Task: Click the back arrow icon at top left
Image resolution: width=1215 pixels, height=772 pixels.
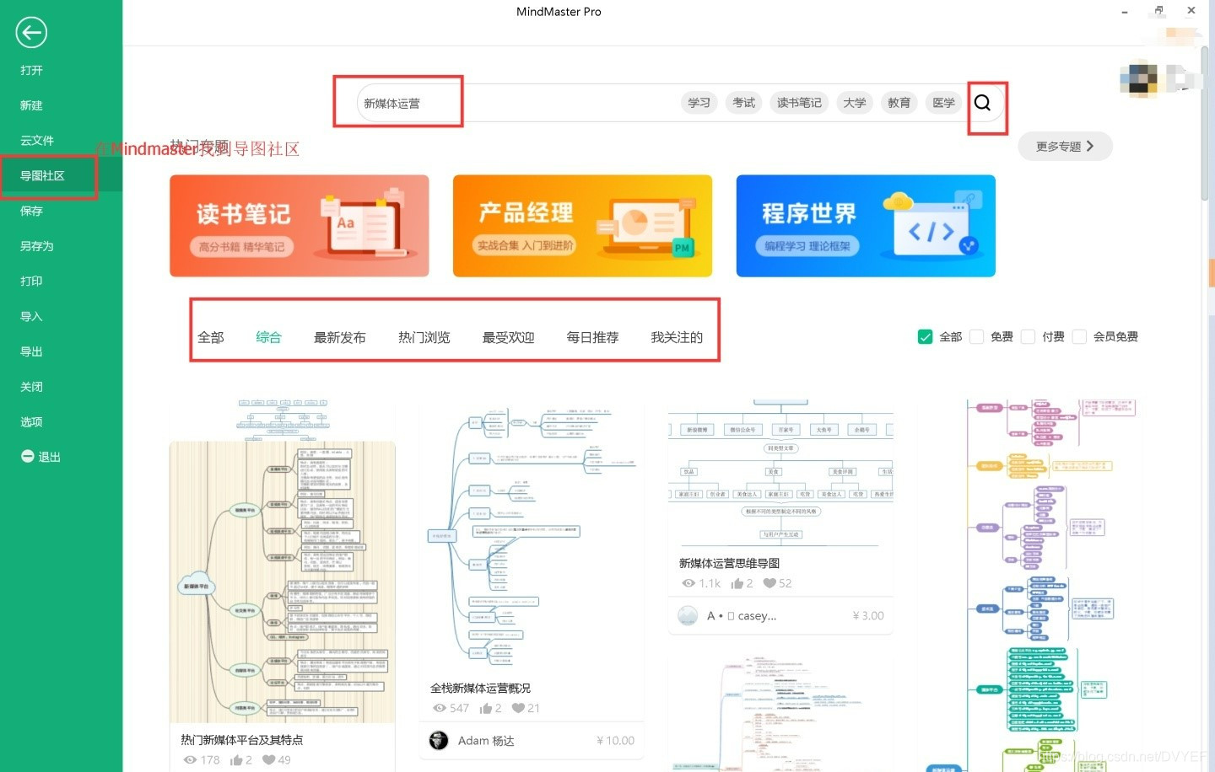Action: 30,32
